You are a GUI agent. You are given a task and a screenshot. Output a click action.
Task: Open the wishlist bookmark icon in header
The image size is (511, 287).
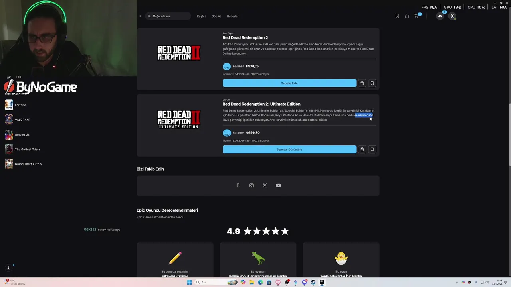tap(397, 16)
